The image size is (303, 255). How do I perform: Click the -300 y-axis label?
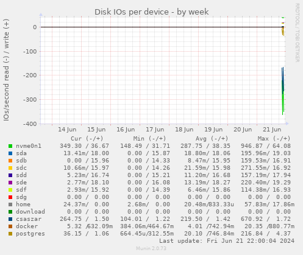(x=30, y=100)
